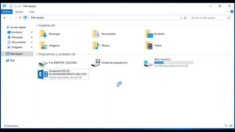Switch to the Equipo tab

pos(19,12)
